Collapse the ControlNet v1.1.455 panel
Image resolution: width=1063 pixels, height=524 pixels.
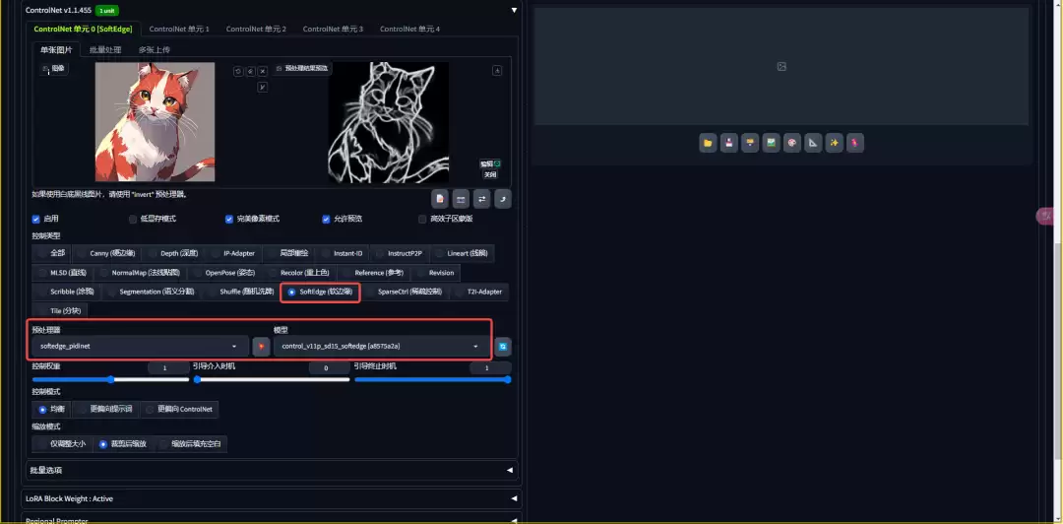(514, 10)
